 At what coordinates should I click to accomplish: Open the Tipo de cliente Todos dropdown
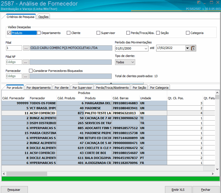click(125, 62)
